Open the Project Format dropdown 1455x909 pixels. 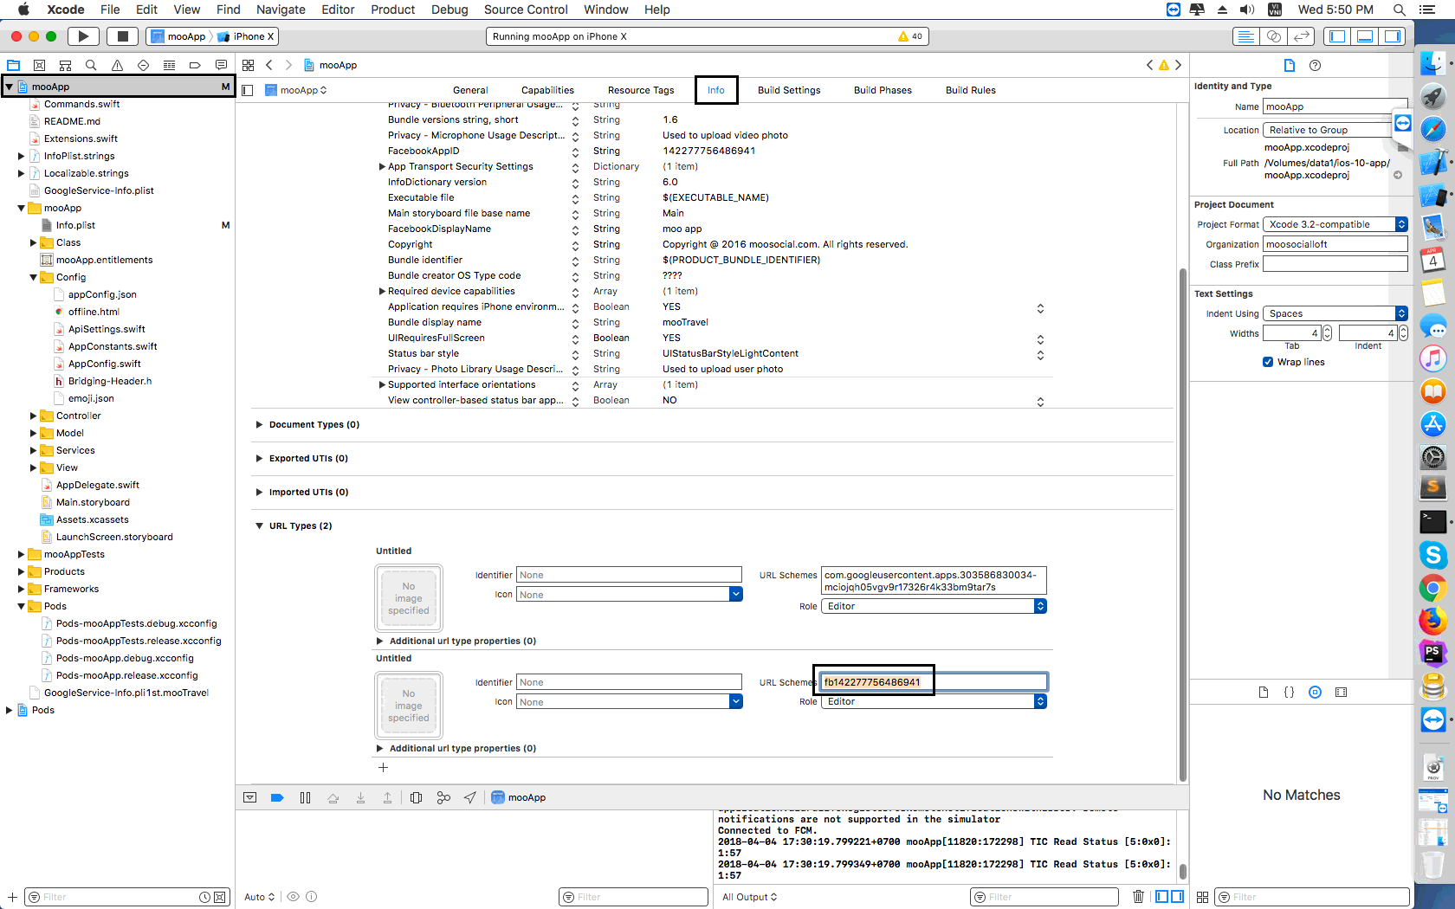click(1335, 224)
